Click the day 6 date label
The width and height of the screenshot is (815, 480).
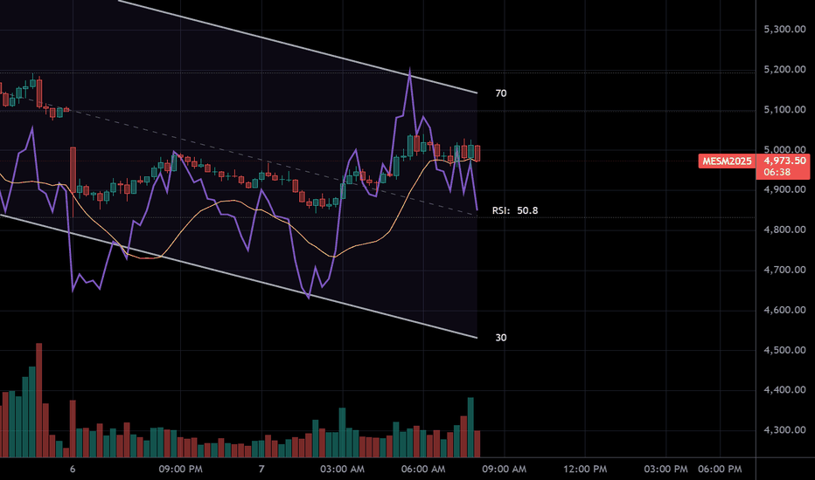point(73,470)
